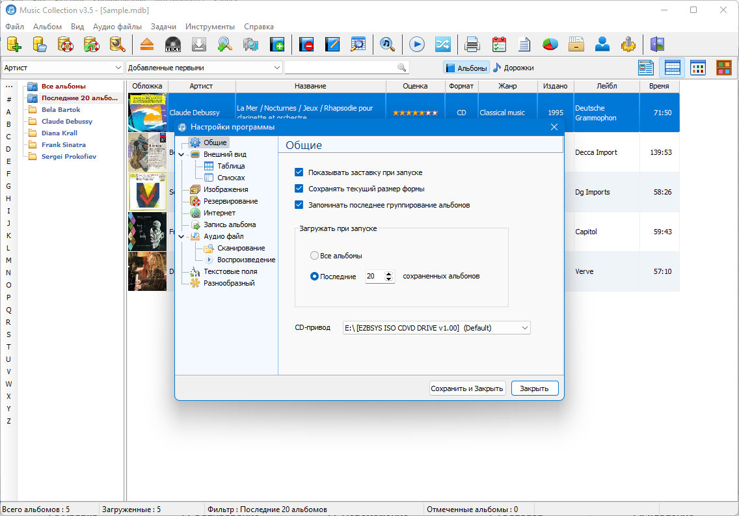The height and width of the screenshot is (516, 739).
Task: Switch to the detailed view icon with thumbnail
Action: pos(646,68)
